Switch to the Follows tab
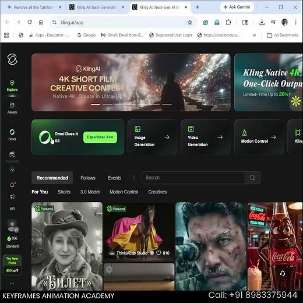The image size is (303, 303). pyautogui.click(x=88, y=178)
